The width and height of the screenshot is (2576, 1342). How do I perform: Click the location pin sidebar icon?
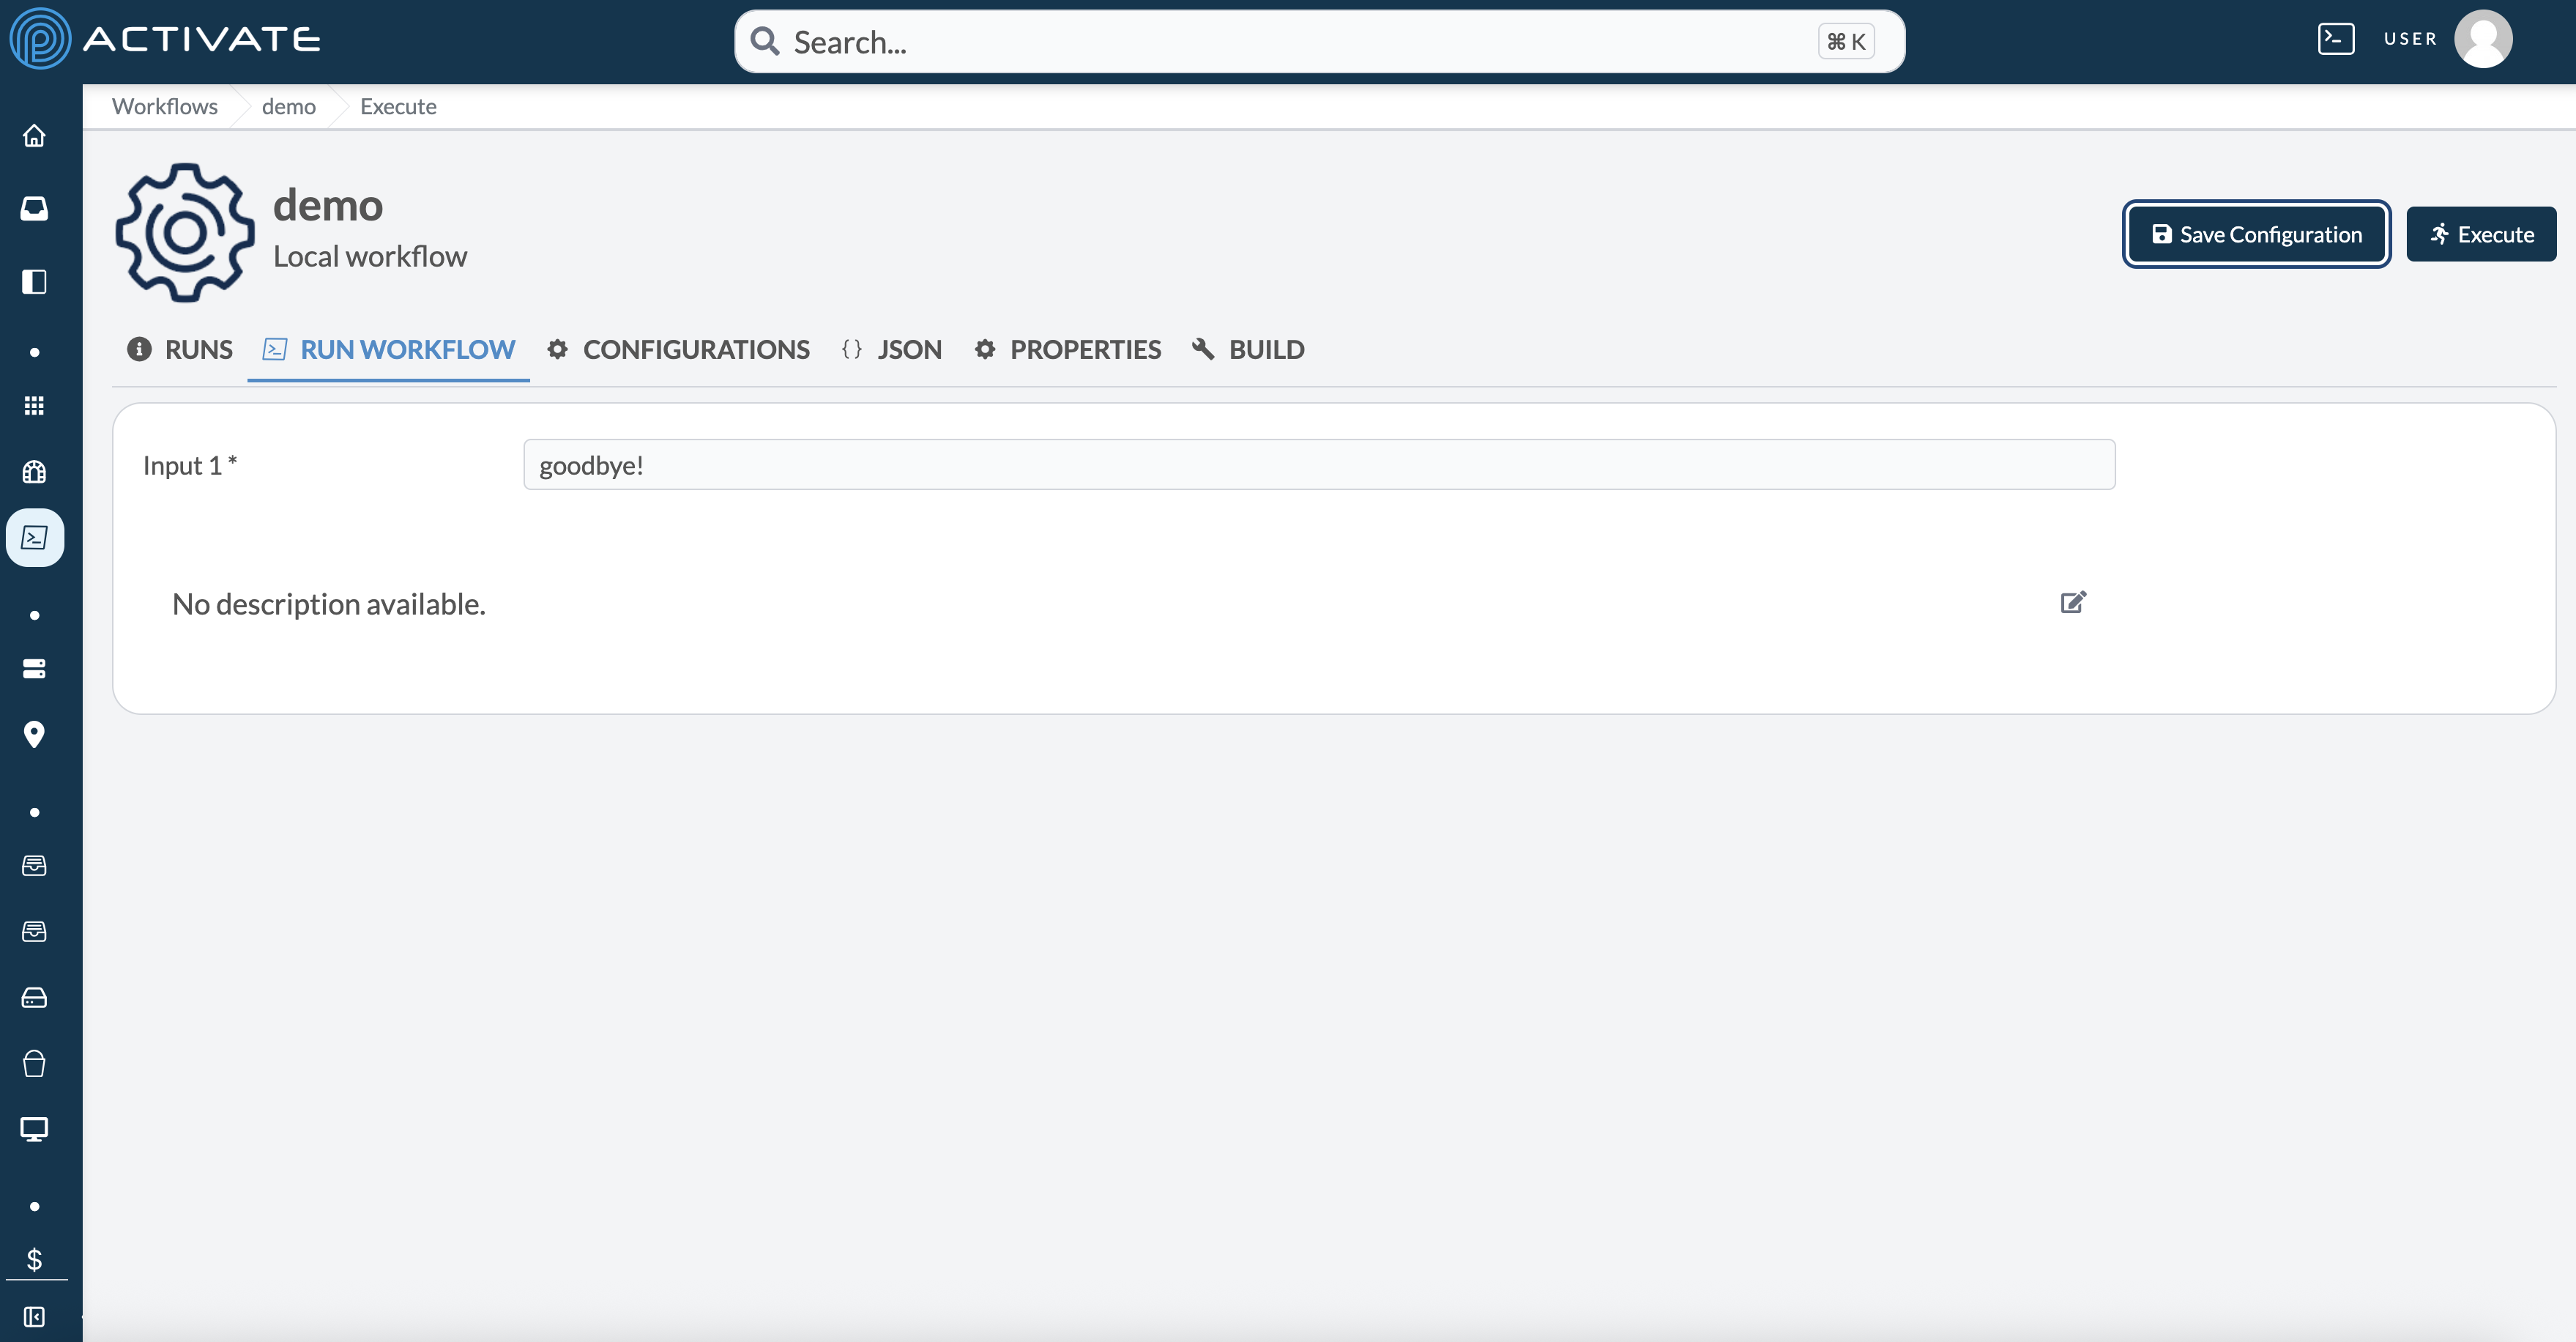point(34,733)
